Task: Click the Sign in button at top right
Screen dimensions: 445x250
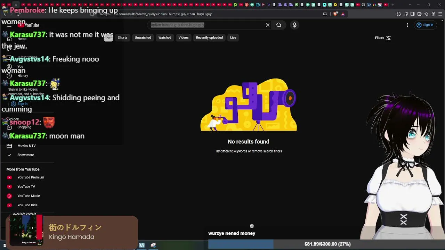Action: coord(425,25)
